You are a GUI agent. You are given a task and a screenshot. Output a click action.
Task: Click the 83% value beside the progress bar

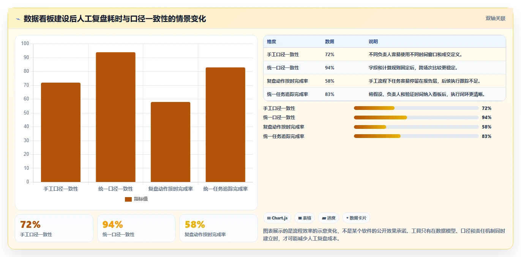[486, 136]
